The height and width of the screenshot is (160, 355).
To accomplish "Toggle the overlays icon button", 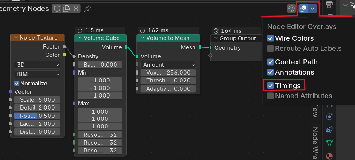I will pos(303,9).
